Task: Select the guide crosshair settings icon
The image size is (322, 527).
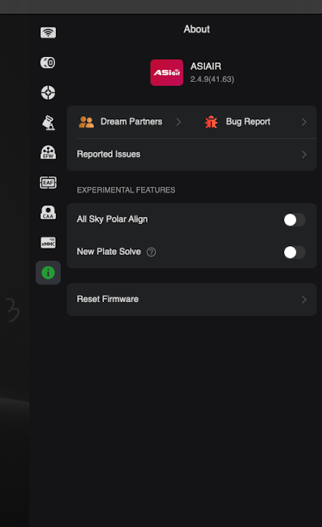Action: 48,93
